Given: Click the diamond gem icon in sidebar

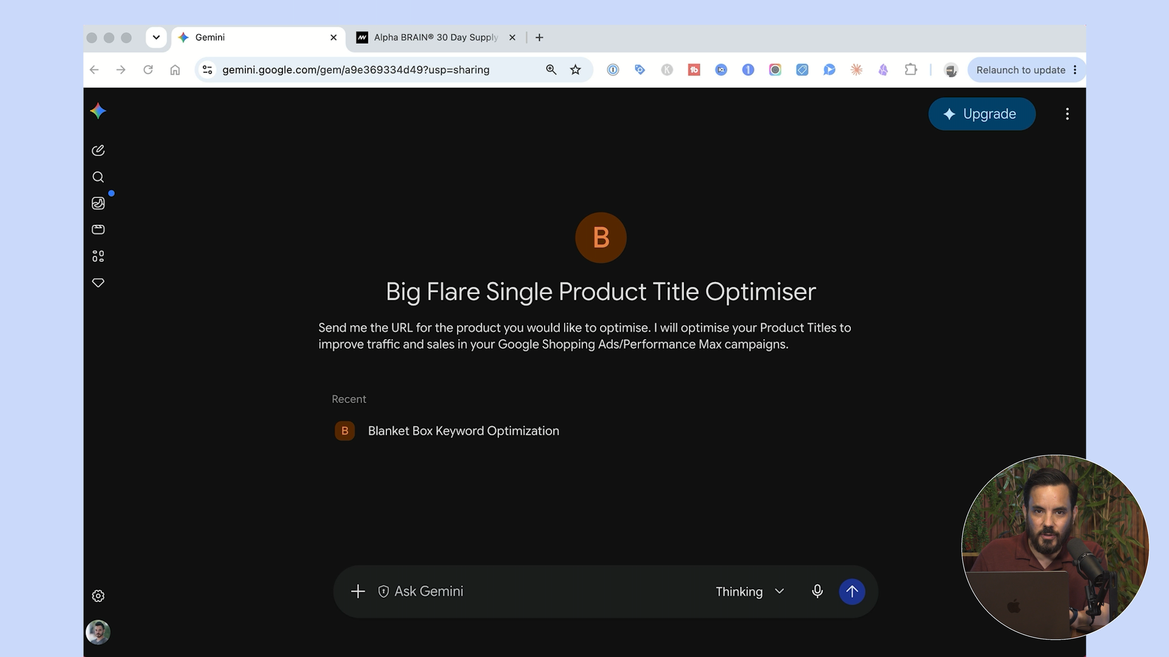Looking at the screenshot, I should [98, 283].
